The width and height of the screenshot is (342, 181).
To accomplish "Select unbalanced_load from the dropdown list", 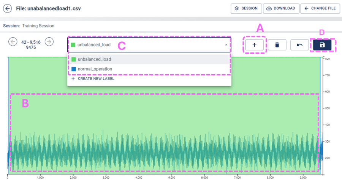I will (94, 59).
